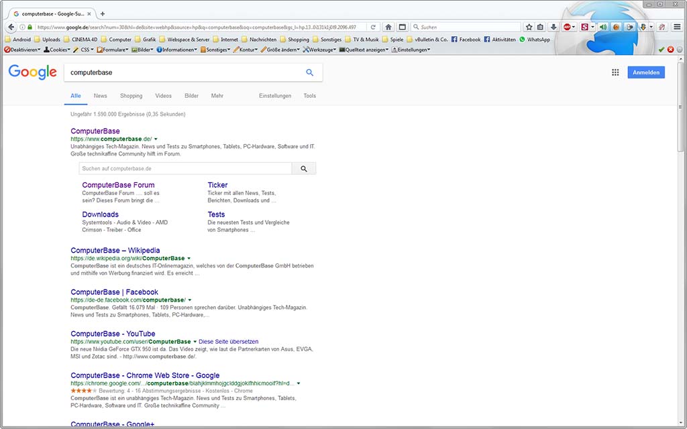
Task: Click the blue magnifier search icon
Action: 310,72
